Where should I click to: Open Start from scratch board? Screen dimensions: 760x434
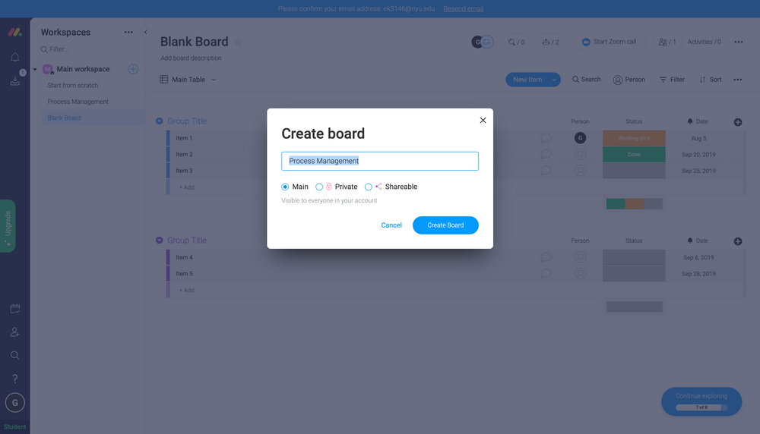coord(73,86)
